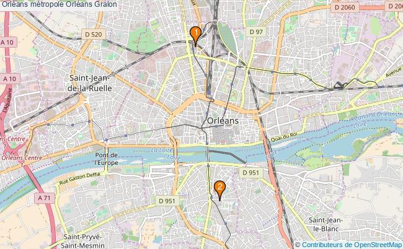Image resolution: width=403 pixels, height=249 pixels.
Task: Click the D 97 road shield
Action: click(x=256, y=32)
